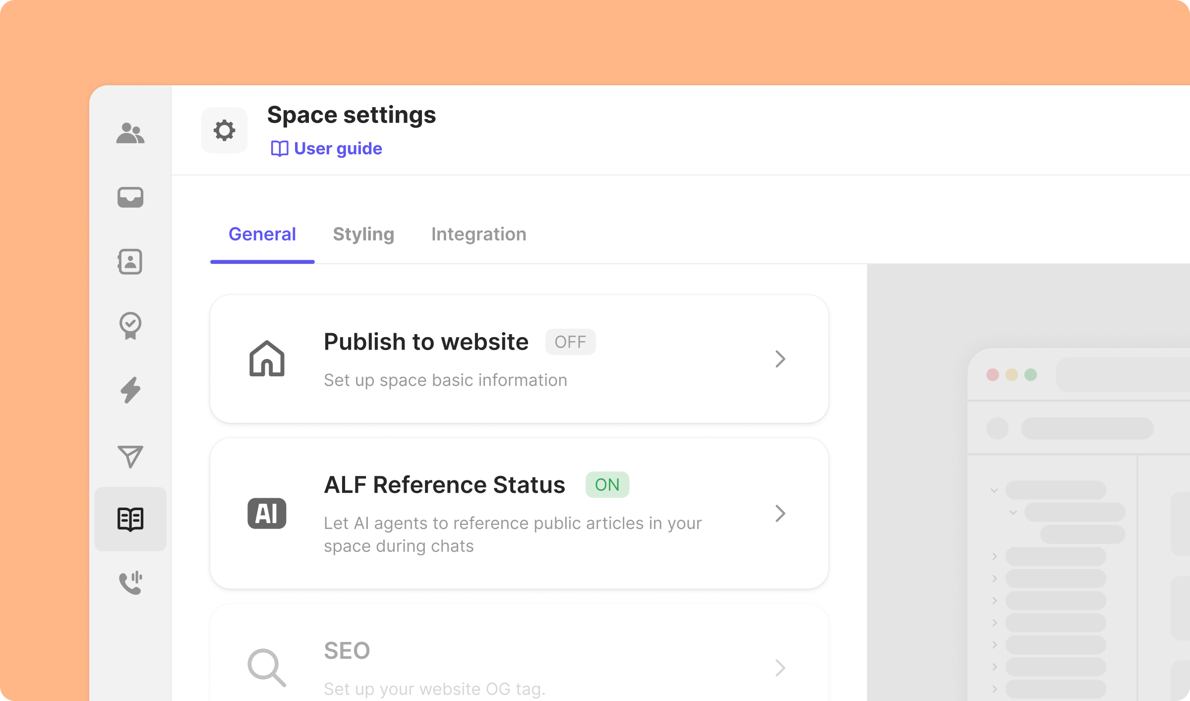This screenshot has height=701, width=1190.
Task: Select the open book documents sidebar icon
Action: point(130,519)
